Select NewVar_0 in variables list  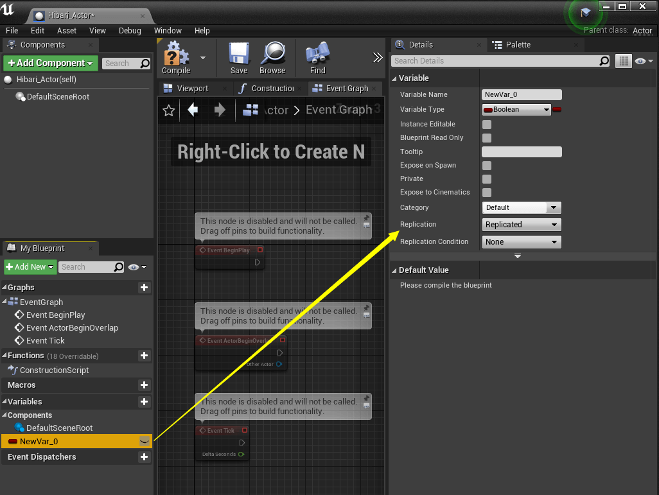click(x=77, y=441)
